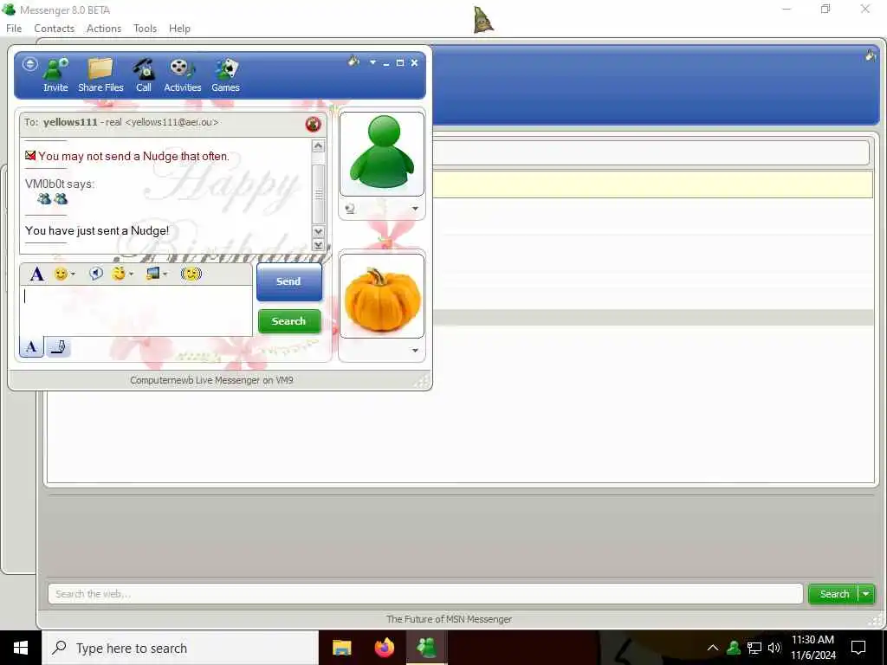Click the volume speaker tray icon
Viewport: 887px width, 665px height.
point(774,648)
